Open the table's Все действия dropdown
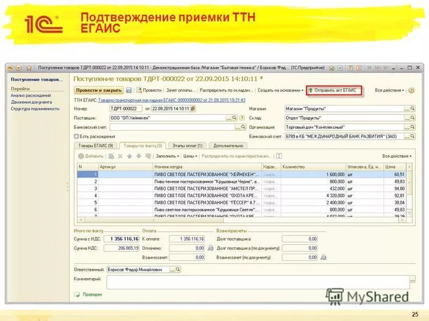 (397, 156)
